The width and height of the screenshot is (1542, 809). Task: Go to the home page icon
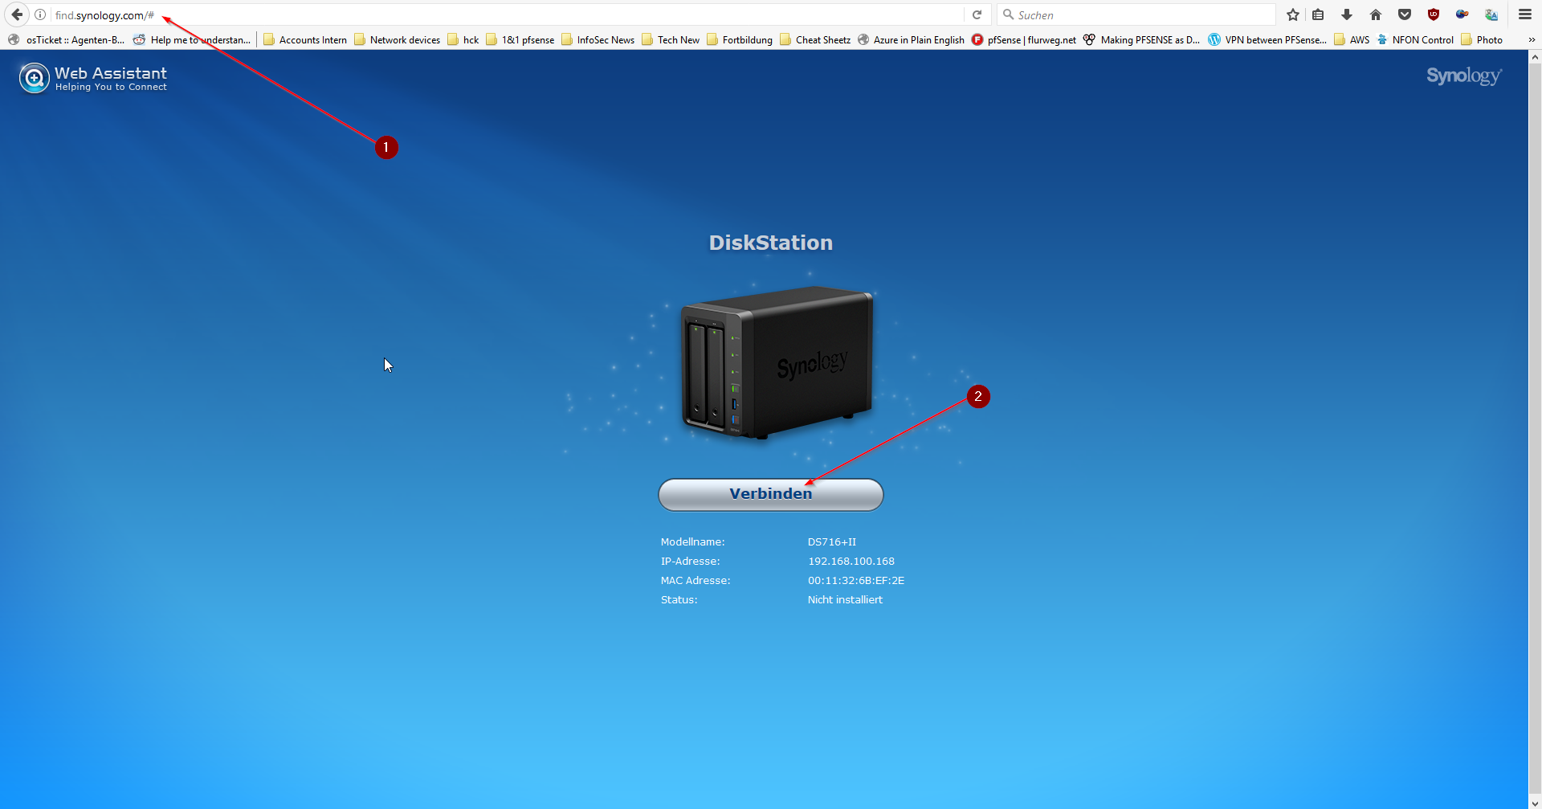tap(1376, 14)
